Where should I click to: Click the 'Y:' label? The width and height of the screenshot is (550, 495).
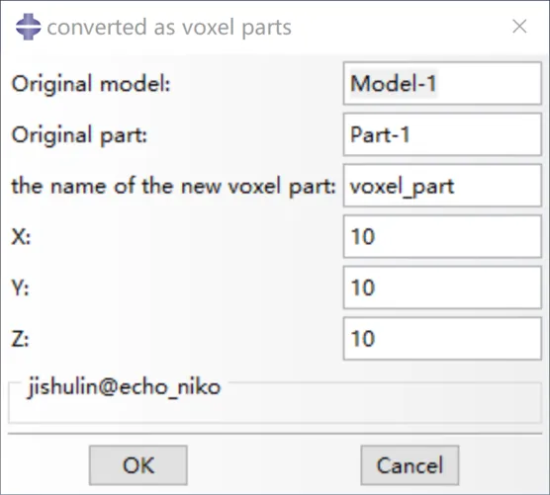[x=21, y=288]
